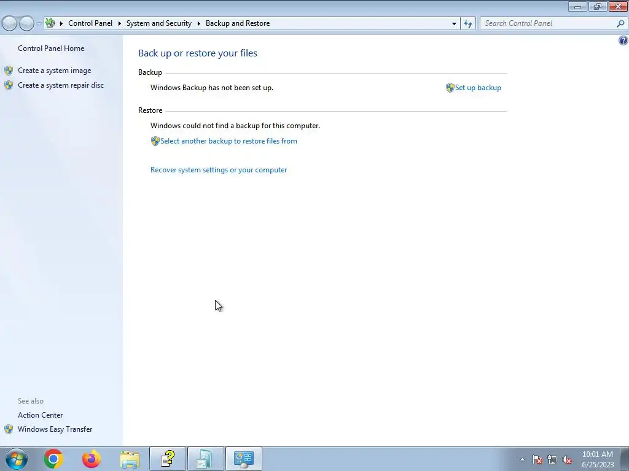Open the Windows Start menu orb
Viewport: 629px width, 471px height.
[x=16, y=459]
